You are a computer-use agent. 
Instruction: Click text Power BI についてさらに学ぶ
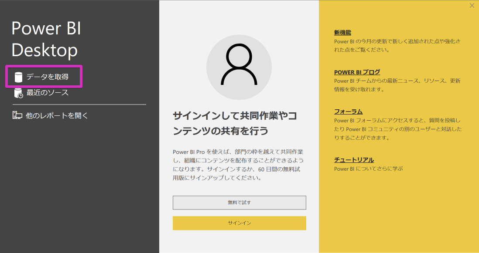pos(369,169)
